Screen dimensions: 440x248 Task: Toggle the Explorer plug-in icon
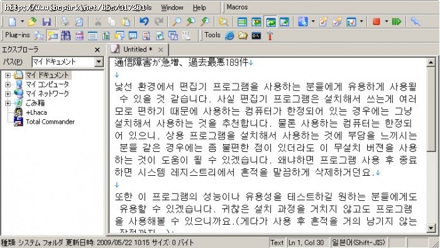52,36
